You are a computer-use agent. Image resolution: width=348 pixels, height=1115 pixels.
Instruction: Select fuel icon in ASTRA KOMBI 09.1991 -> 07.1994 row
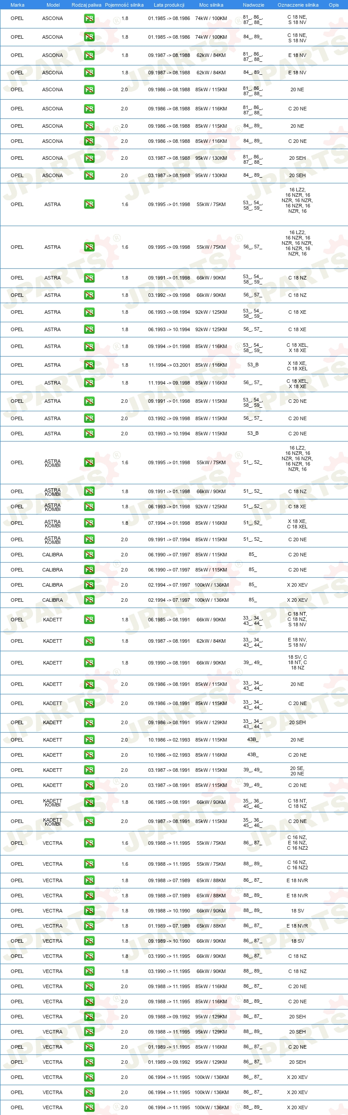click(x=89, y=539)
